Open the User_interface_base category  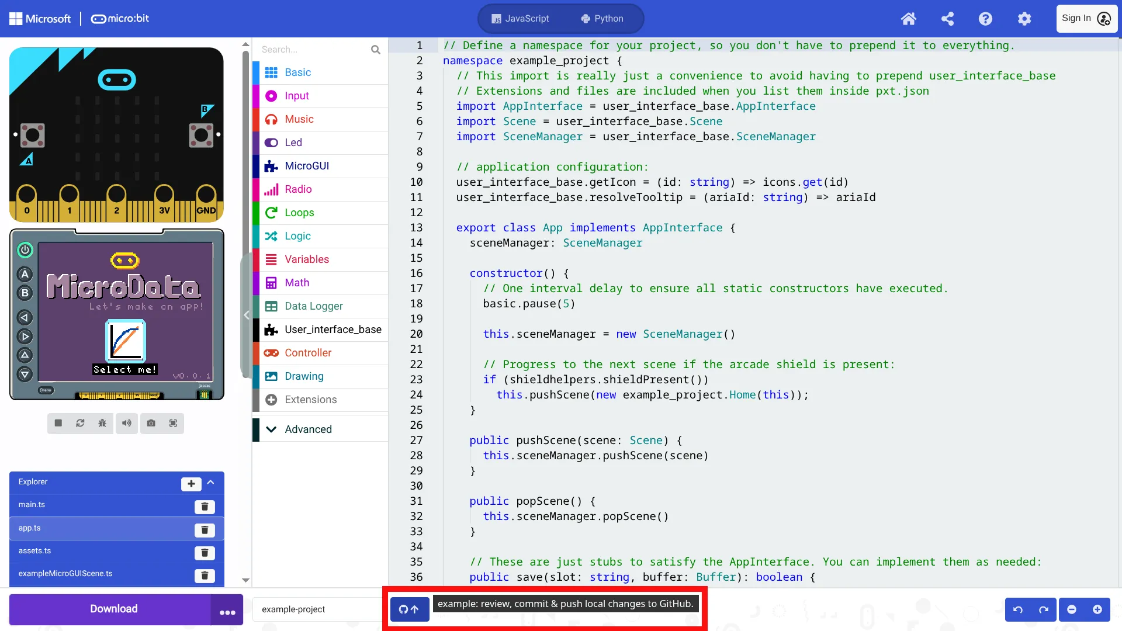(320, 330)
